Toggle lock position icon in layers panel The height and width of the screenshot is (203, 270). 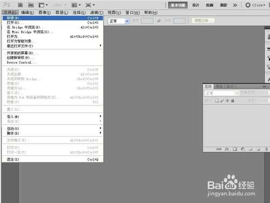(227, 101)
